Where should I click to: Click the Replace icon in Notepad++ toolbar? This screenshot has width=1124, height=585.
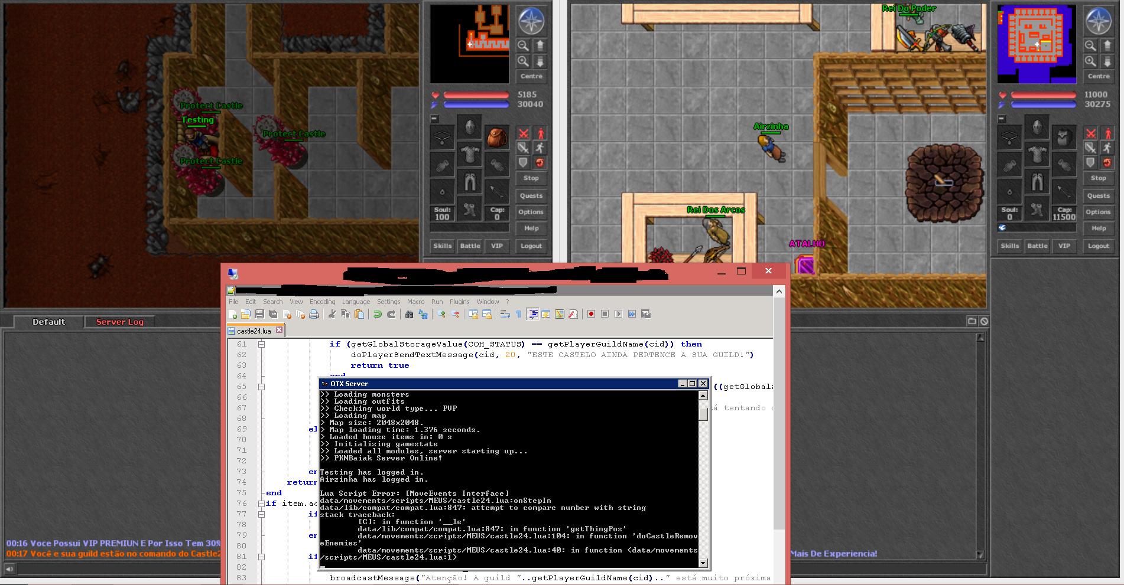point(423,314)
